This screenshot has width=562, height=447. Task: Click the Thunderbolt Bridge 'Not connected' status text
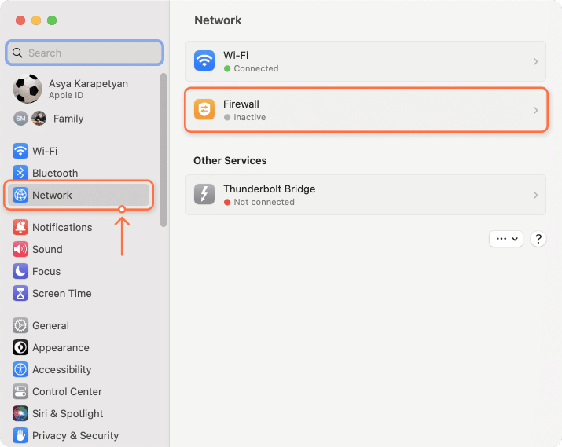coord(264,202)
